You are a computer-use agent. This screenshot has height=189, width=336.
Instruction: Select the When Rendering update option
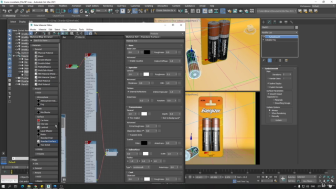tap(270, 113)
